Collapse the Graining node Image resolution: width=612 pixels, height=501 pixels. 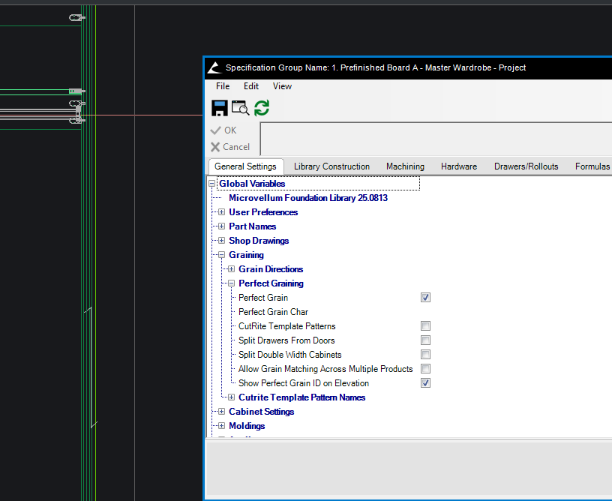222,255
